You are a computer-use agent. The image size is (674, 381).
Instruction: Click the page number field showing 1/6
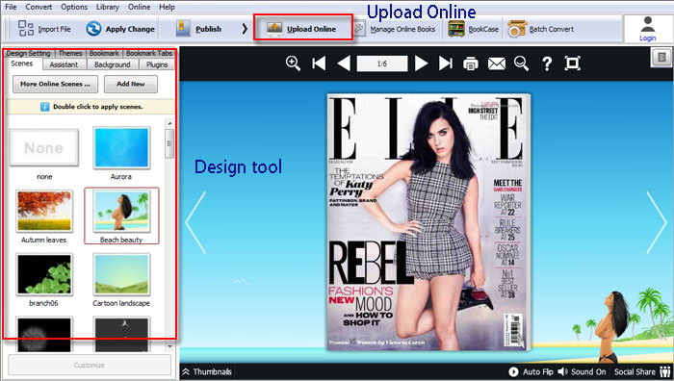pyautogui.click(x=381, y=63)
